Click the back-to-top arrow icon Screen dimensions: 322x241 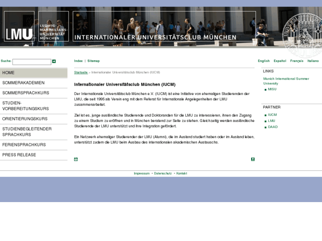pos(253,159)
